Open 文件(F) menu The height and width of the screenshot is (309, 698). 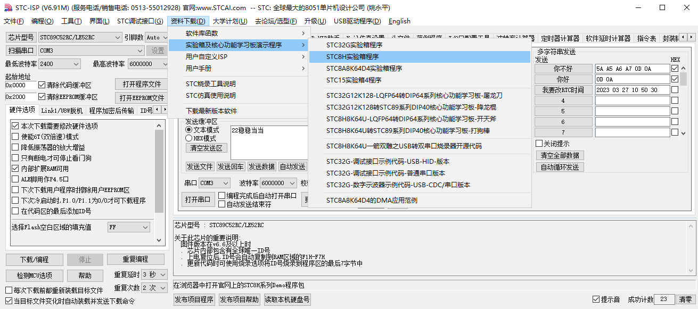pyautogui.click(x=13, y=21)
